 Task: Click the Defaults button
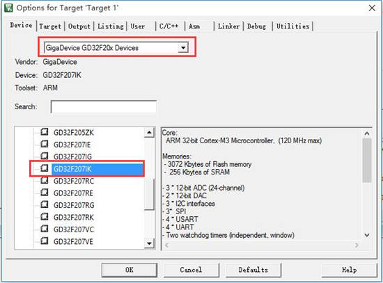(x=253, y=270)
